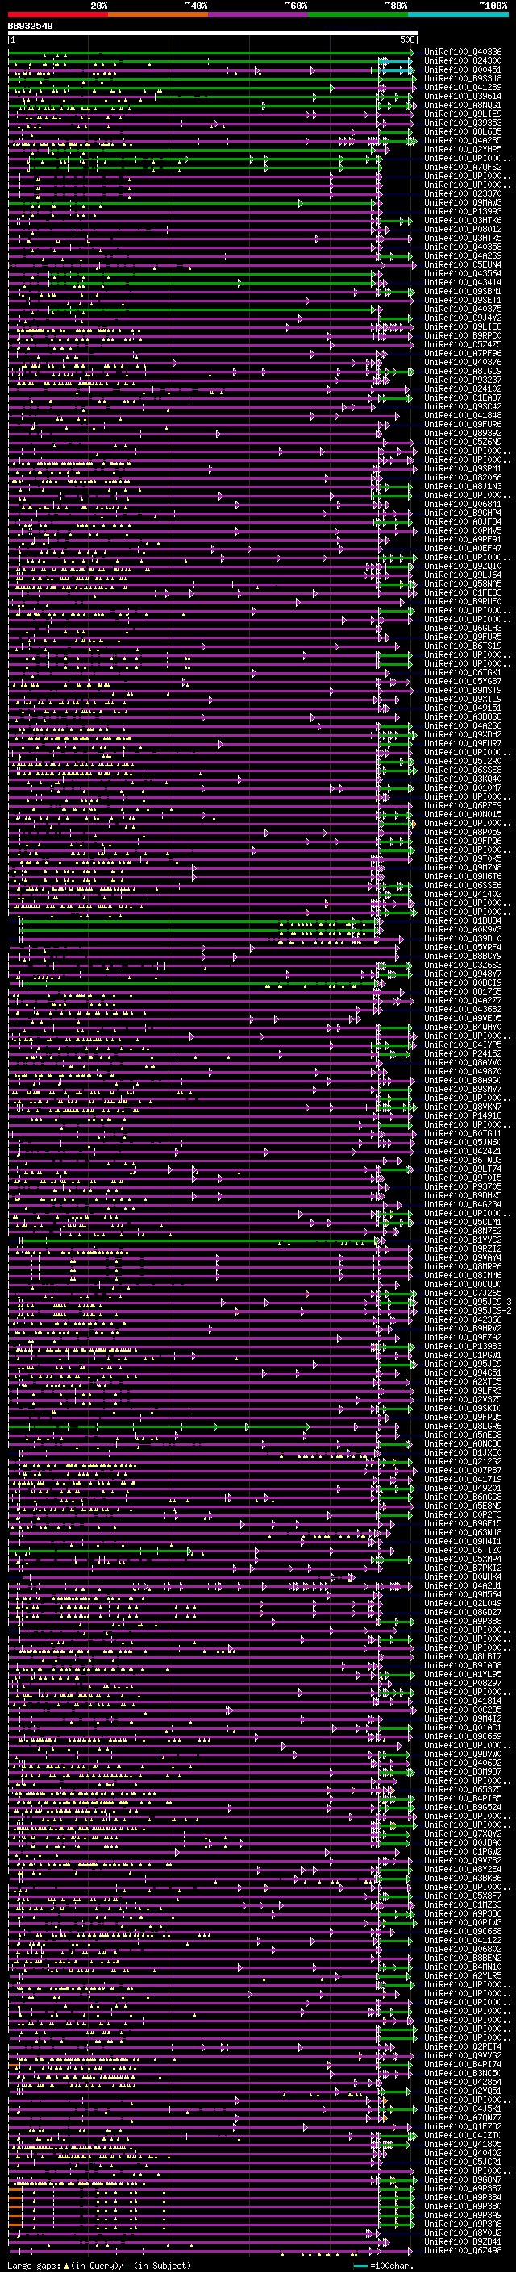
Task: Click the red ~20% identity color bar segment
Action: (x=58, y=15)
